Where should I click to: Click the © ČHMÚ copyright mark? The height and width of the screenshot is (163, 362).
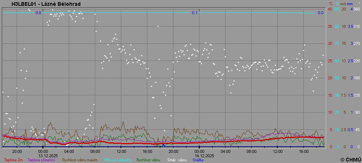pyautogui.click(x=350, y=159)
